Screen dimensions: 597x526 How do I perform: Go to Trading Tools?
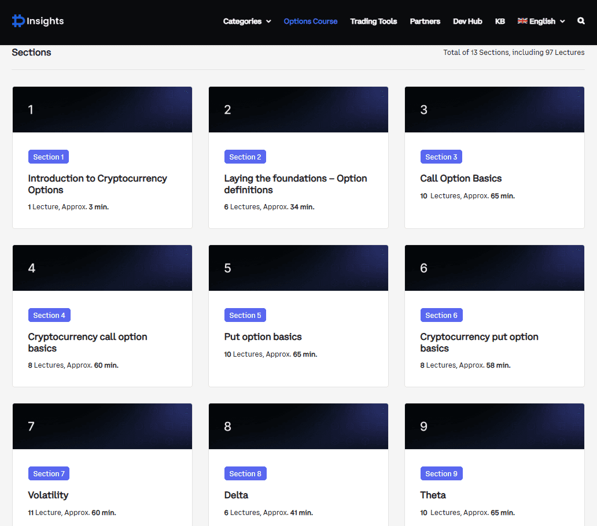click(x=374, y=21)
